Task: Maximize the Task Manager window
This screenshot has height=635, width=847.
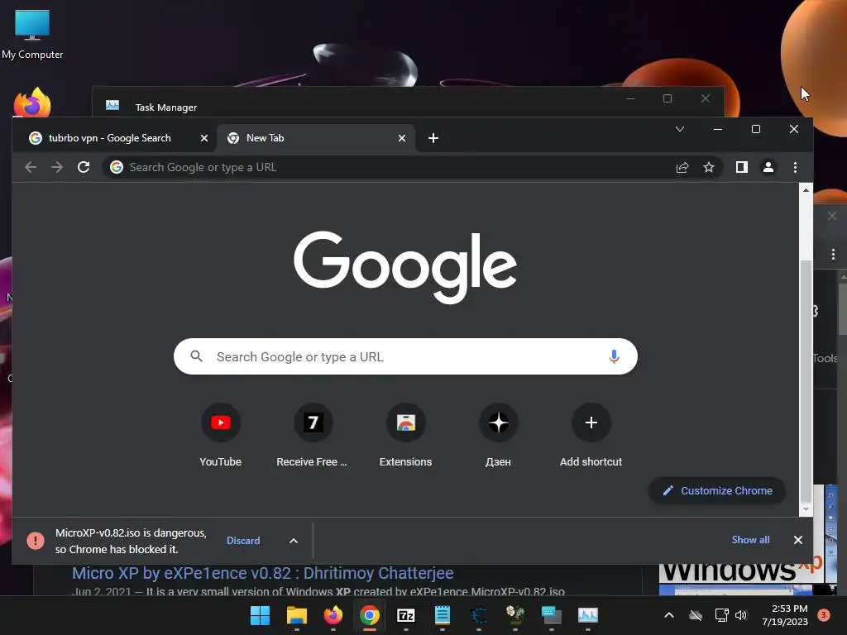Action: (668, 98)
